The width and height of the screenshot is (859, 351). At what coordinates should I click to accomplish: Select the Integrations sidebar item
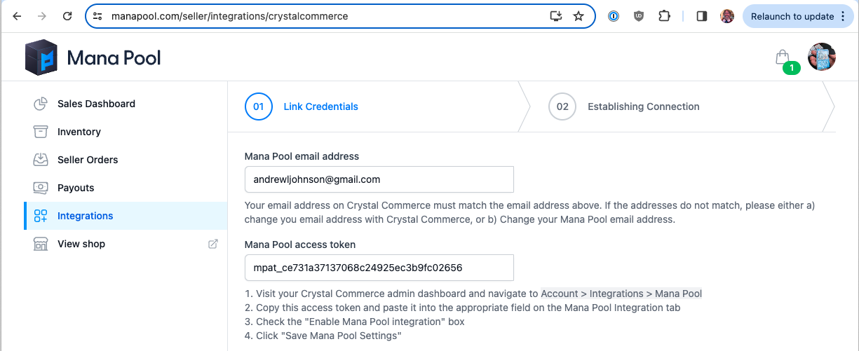[86, 216]
